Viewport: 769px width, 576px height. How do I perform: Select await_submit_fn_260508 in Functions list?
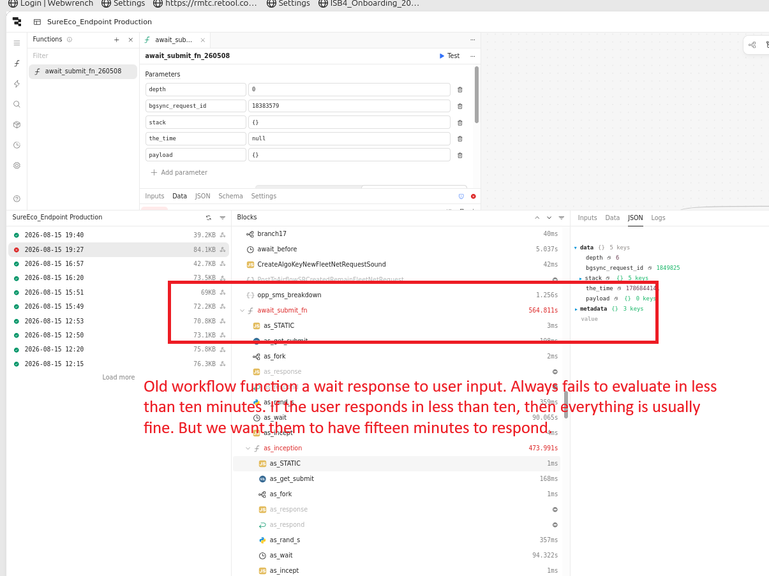click(83, 71)
